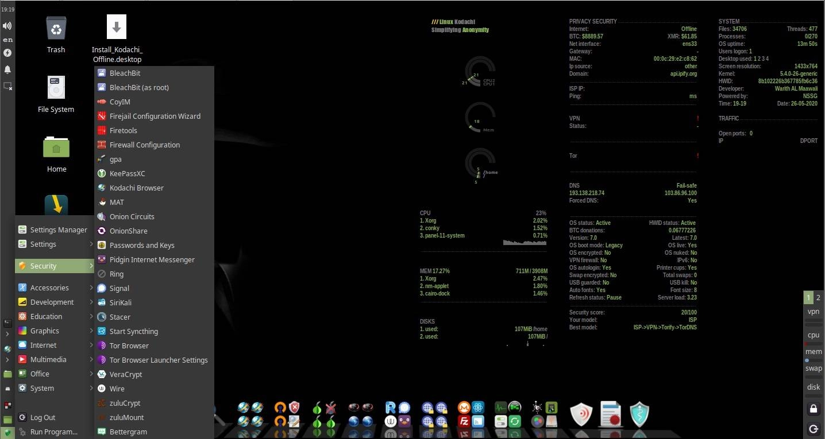Open Firejail Configuration Wizard
825x439 pixels.
(x=154, y=116)
